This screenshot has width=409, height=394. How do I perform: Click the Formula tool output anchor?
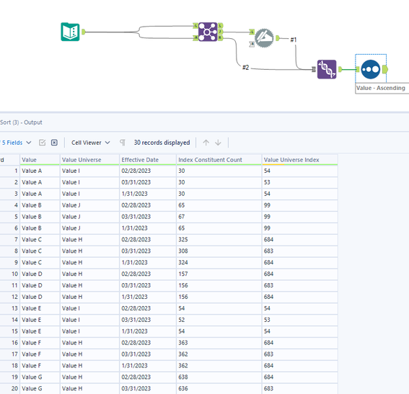click(278, 38)
